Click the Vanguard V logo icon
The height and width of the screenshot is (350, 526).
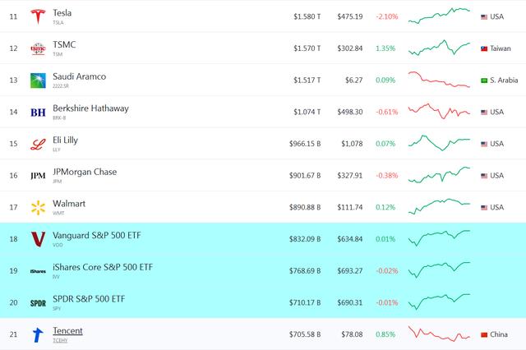tap(38, 239)
